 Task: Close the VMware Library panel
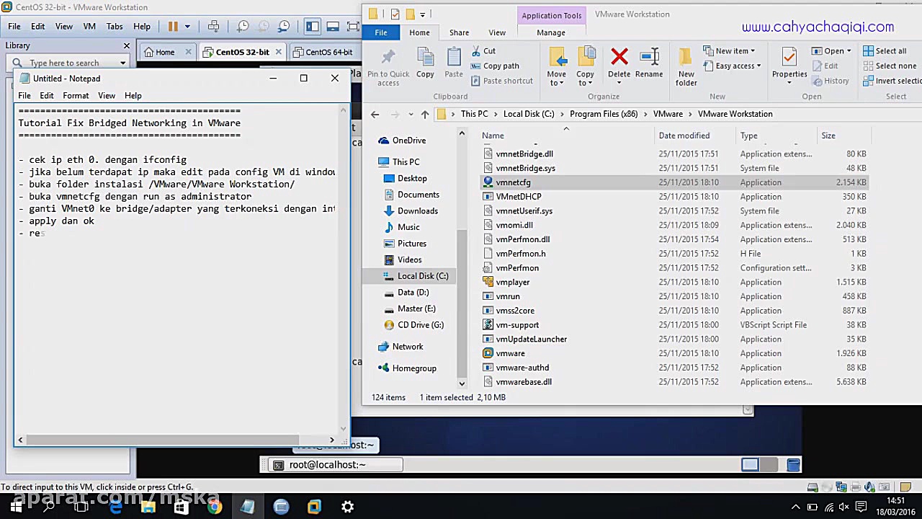pos(127,45)
